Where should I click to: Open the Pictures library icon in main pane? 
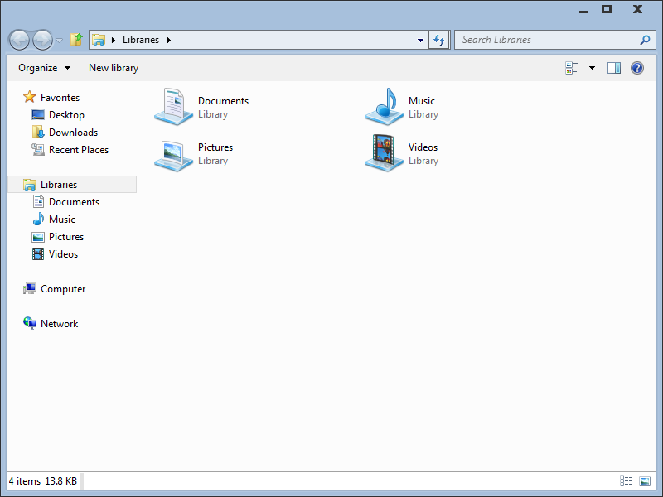tap(173, 153)
